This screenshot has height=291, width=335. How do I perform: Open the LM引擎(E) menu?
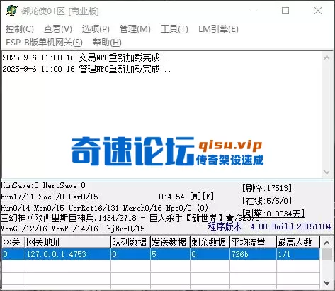(218, 29)
